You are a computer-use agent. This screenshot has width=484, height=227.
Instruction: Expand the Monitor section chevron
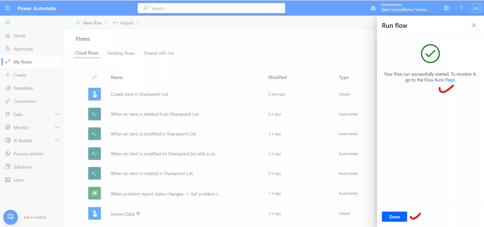[57, 127]
